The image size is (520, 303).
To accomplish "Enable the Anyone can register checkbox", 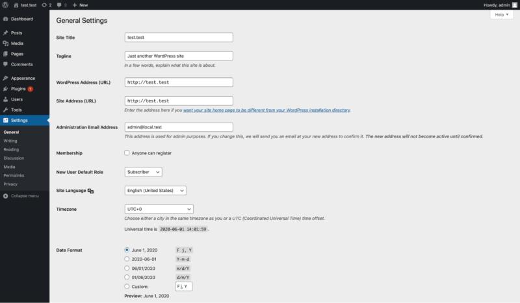I will [127, 153].
